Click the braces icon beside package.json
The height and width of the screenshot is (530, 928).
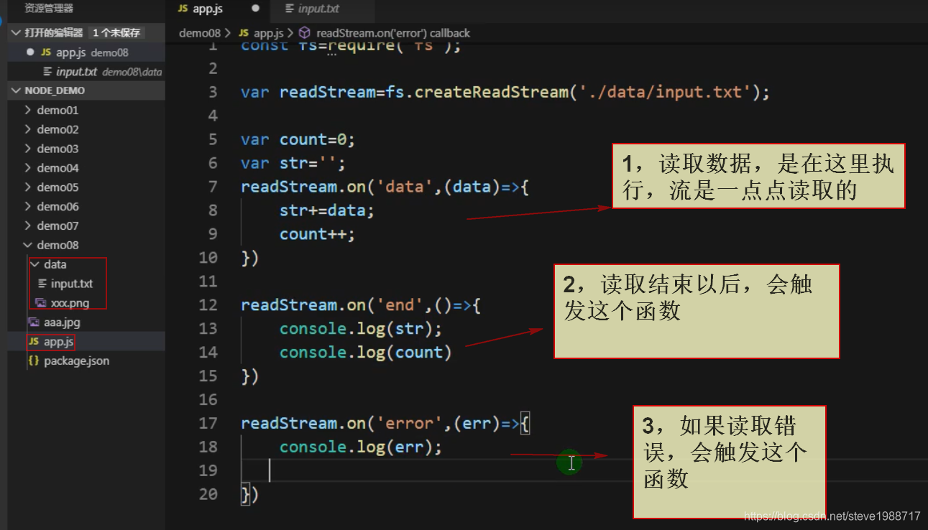coord(33,361)
